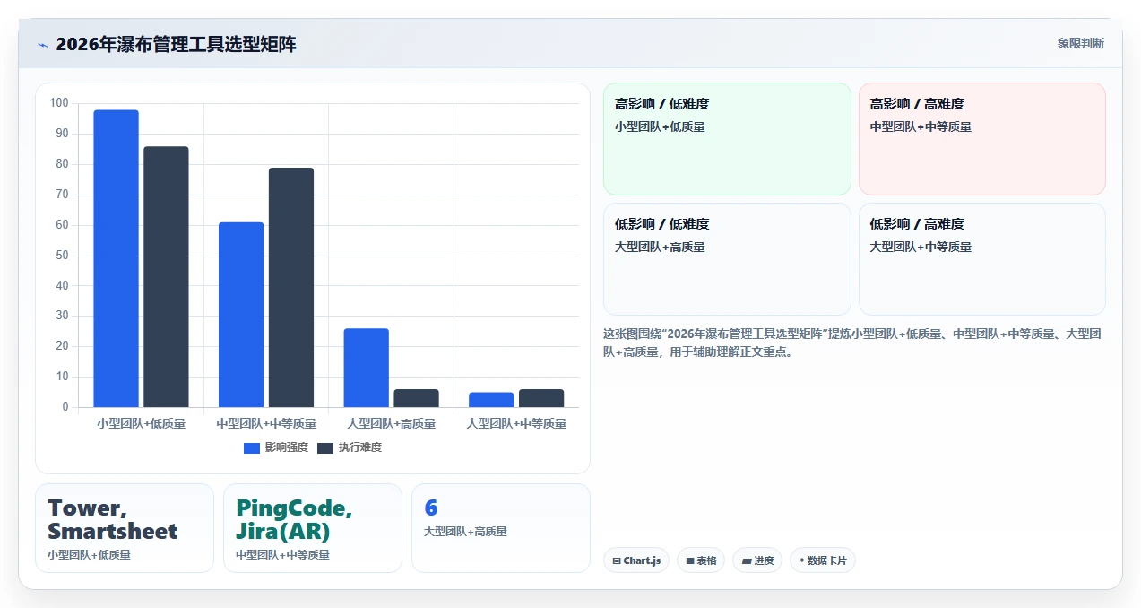
Task: Click the dark bar for 大型团队+中等质量
Action: click(x=541, y=398)
